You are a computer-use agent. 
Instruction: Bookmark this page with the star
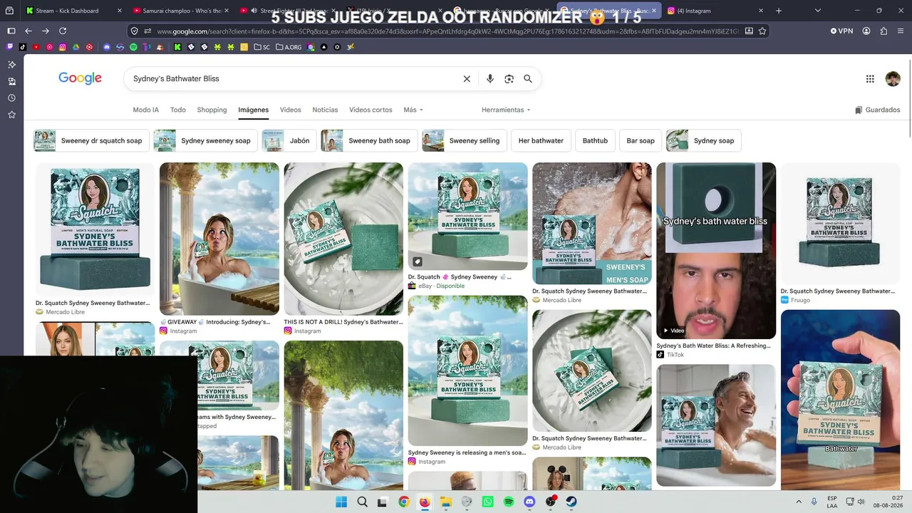pos(762,31)
